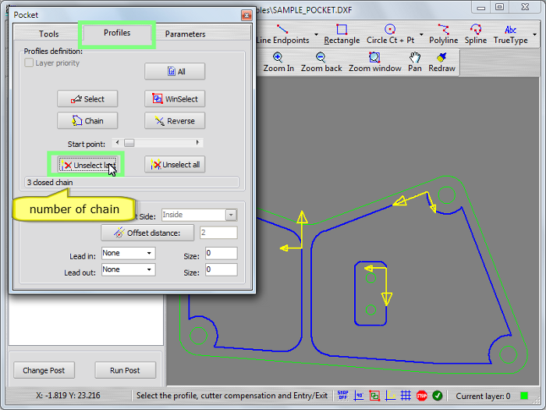Toggle SNAP OFF in status bar

click(x=342, y=396)
